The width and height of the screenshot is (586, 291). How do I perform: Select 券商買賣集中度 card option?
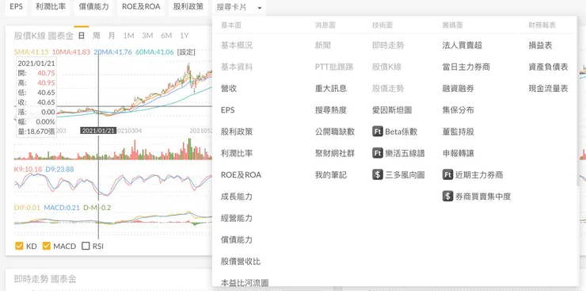[x=483, y=196]
